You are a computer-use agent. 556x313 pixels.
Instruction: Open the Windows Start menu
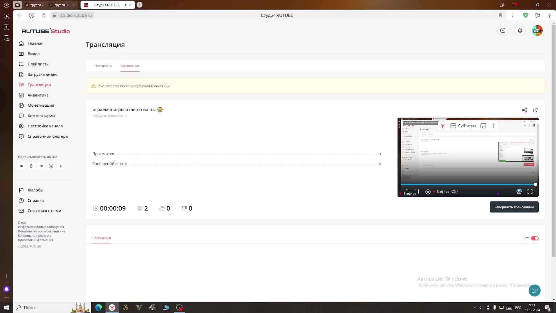6,307
